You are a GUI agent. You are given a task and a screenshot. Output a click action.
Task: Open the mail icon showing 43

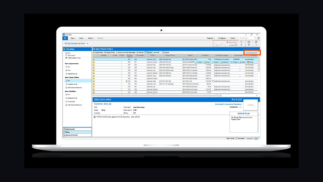[x=249, y=43]
